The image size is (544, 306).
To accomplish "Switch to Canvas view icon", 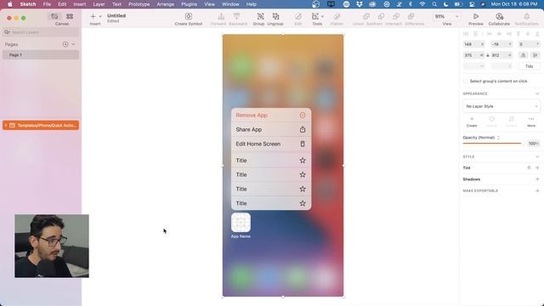I will pos(54,16).
